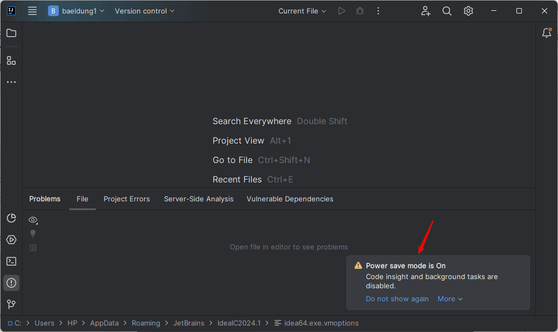Open the Services run icon in sidebar
Screen dimensions: 558x332
coord(11,240)
